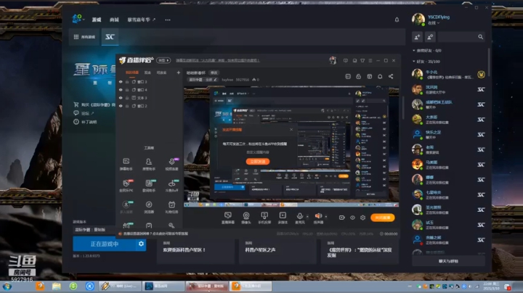Viewport: 523px width, 293px height.
Task: Open the 全民乐PK tool icon
Action: [x=126, y=186]
